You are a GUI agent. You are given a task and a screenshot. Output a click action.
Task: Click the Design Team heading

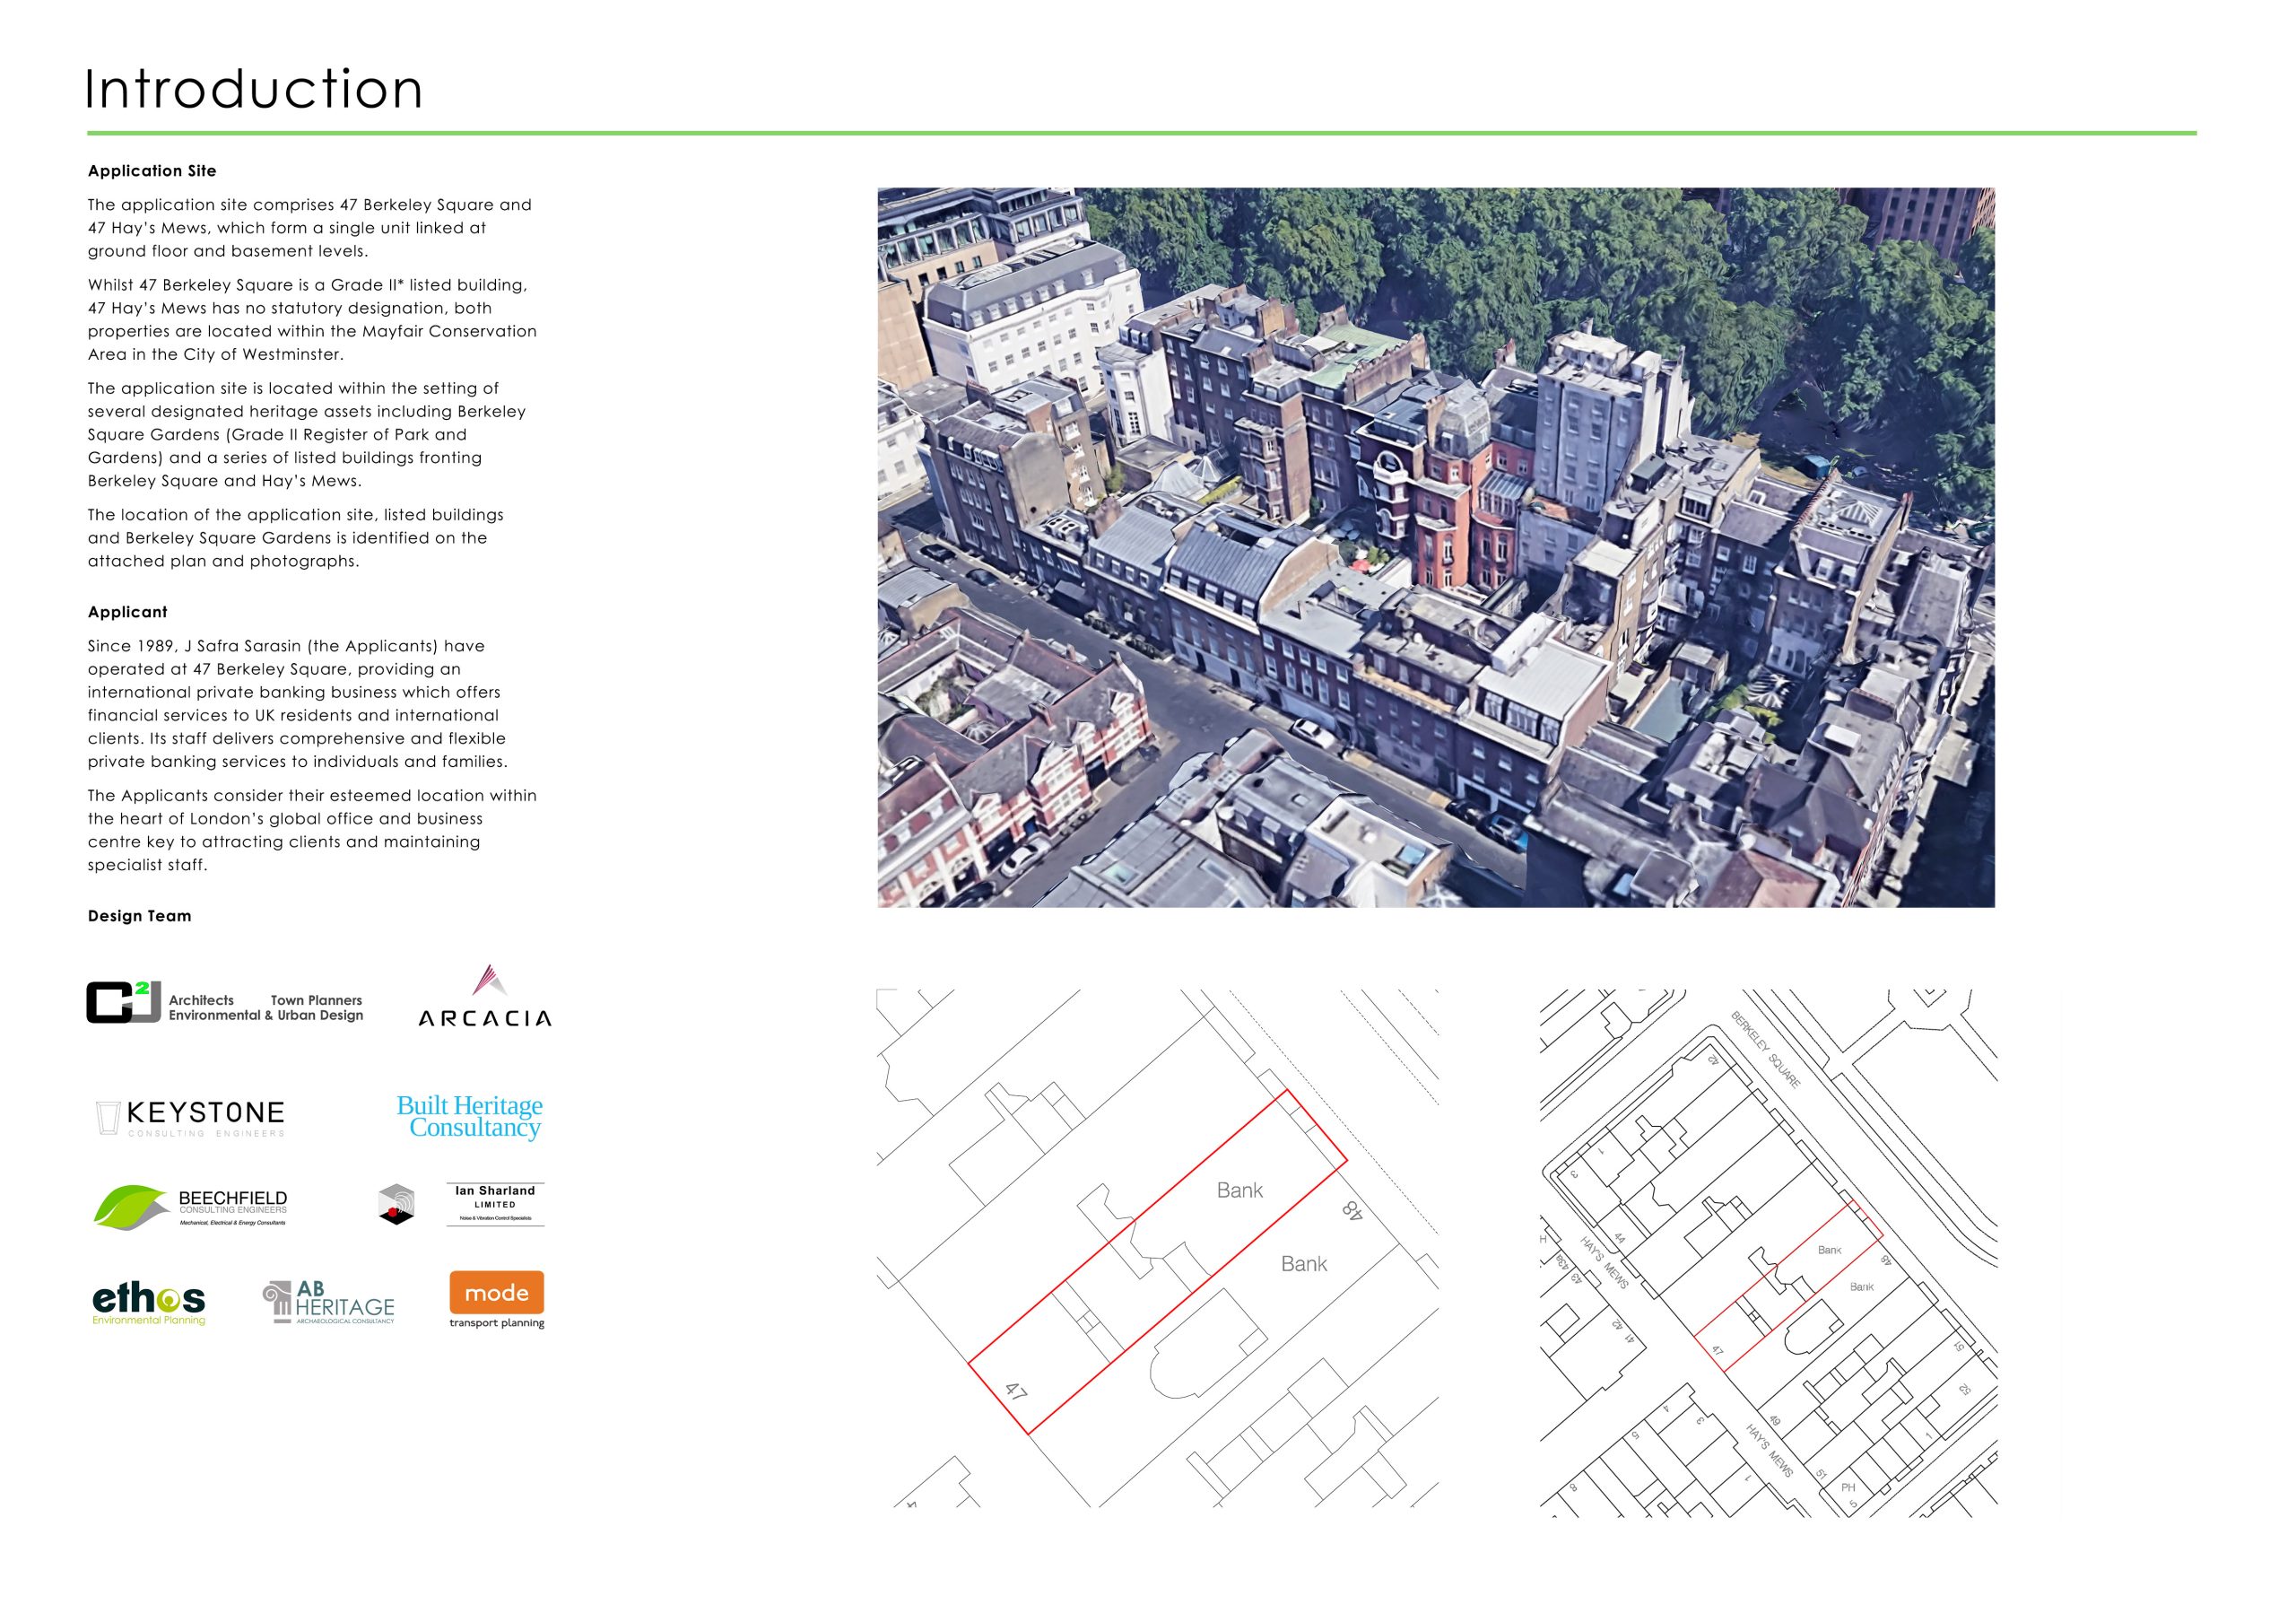(139, 916)
